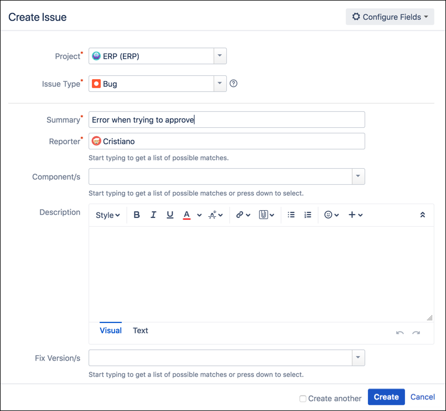Enable the Create another checkbox
Screen dimensions: 446x411
pos(303,398)
